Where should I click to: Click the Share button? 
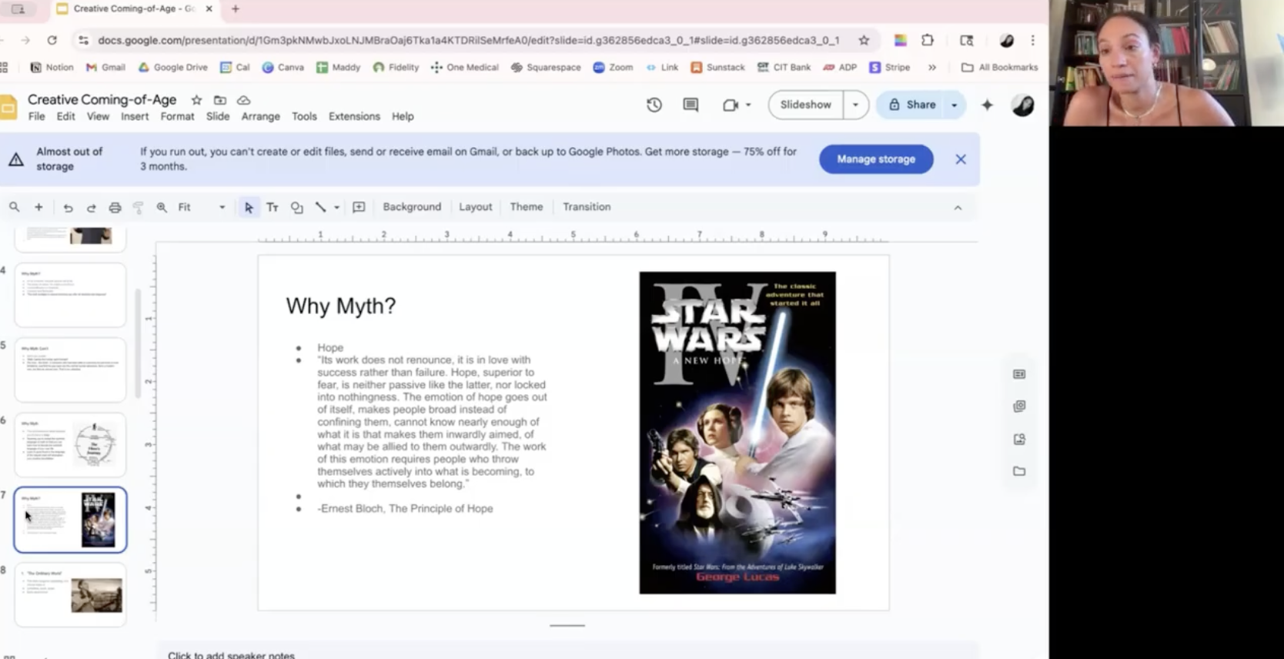pos(911,105)
